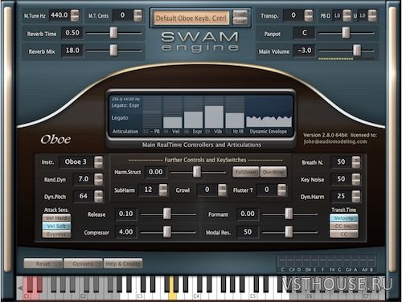Image resolution: width=402 pixels, height=302 pixels.
Task: Click the Release value 0.10
Action: pos(125,214)
